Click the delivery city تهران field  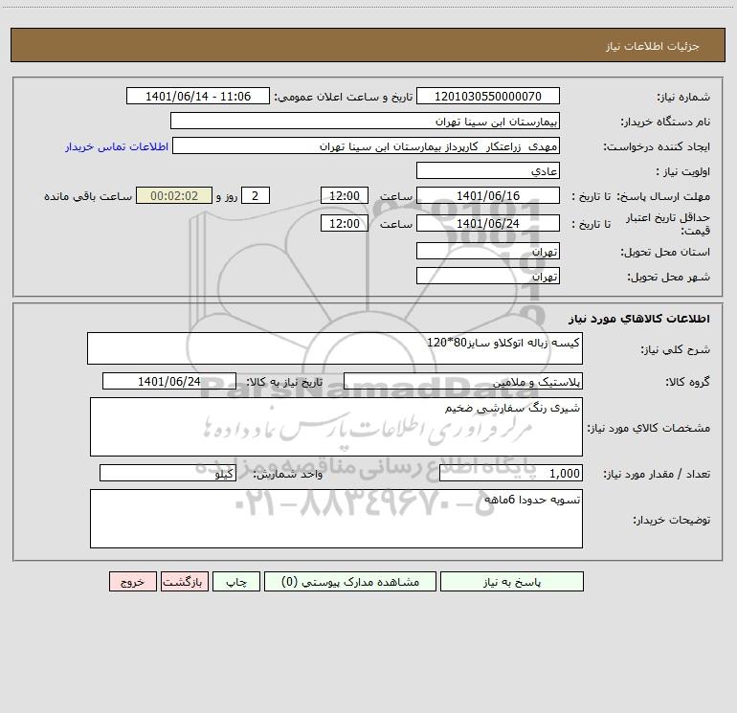click(x=488, y=277)
